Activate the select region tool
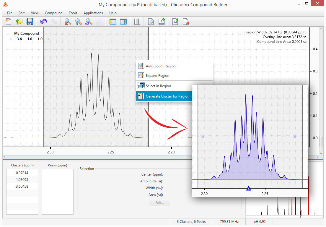The width and height of the screenshot is (326, 227). (137, 22)
